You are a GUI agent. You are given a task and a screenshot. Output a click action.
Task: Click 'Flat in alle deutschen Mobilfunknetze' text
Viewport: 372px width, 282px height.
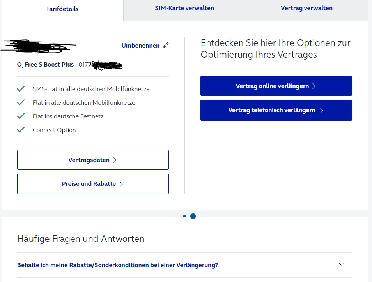coord(84,102)
